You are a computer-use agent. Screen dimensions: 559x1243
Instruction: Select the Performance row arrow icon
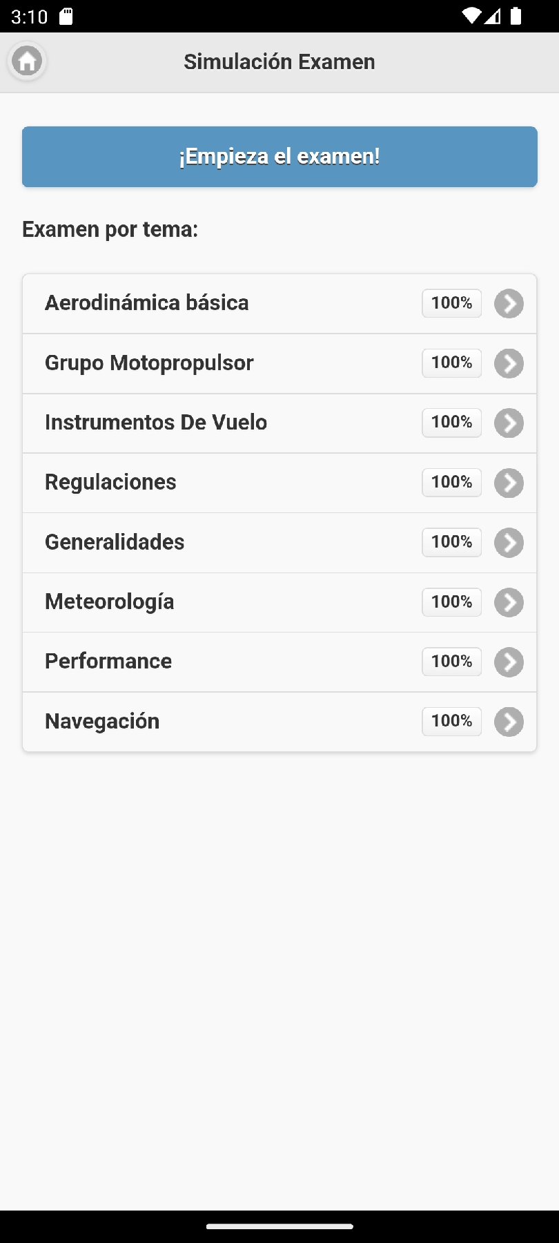pyautogui.click(x=509, y=662)
